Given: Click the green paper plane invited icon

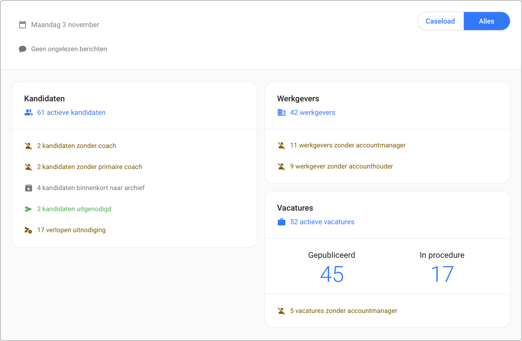Looking at the screenshot, I should [28, 209].
